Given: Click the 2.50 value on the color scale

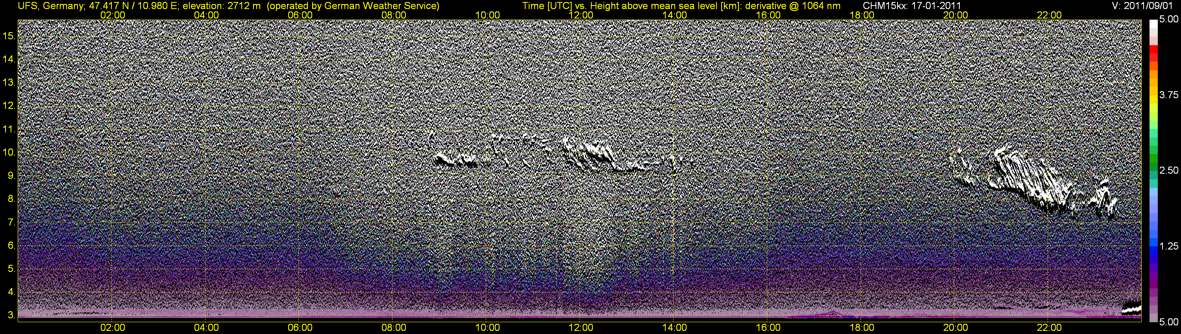Looking at the screenshot, I should pyautogui.click(x=1169, y=170).
